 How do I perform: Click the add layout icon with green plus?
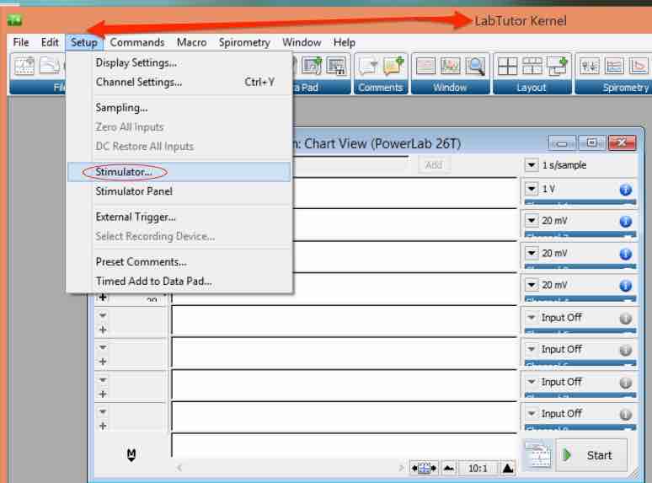click(x=557, y=66)
